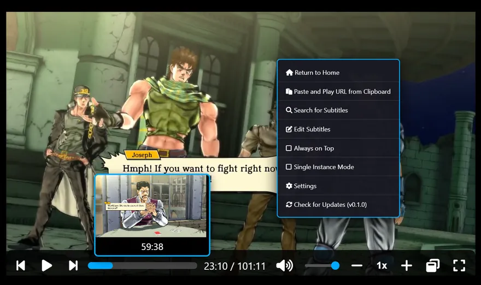Open Edit Subtitles
This screenshot has height=285, width=481.
point(338,129)
